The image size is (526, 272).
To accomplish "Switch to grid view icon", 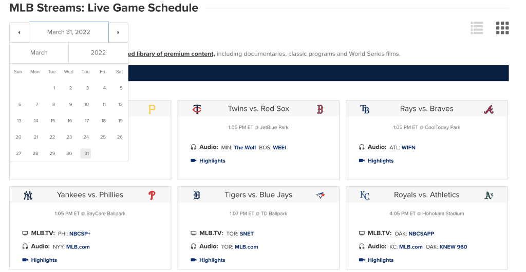I will pyautogui.click(x=502, y=28).
